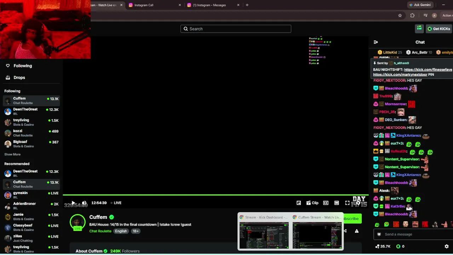
Task: Click LittleKid top gifter badge
Action: click(390, 52)
